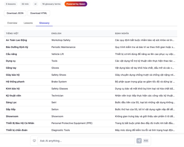Select the Showroom term in Tiếng Việt column

pos(12,116)
